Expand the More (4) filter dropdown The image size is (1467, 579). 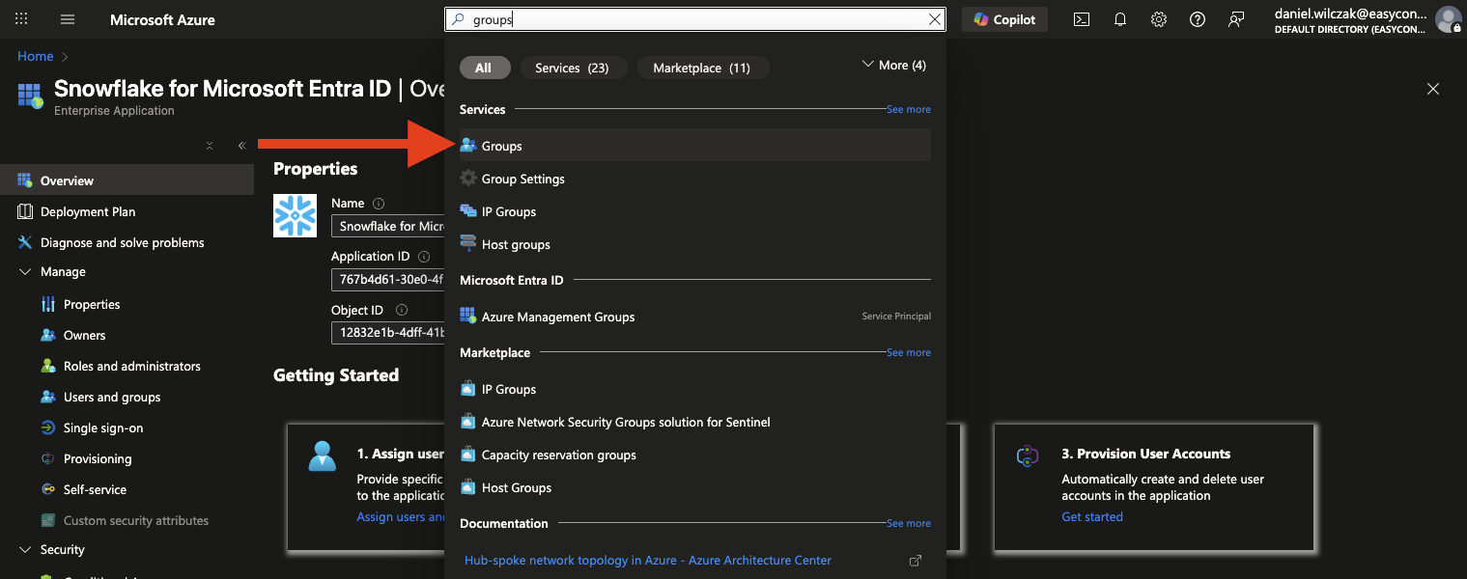(x=892, y=65)
